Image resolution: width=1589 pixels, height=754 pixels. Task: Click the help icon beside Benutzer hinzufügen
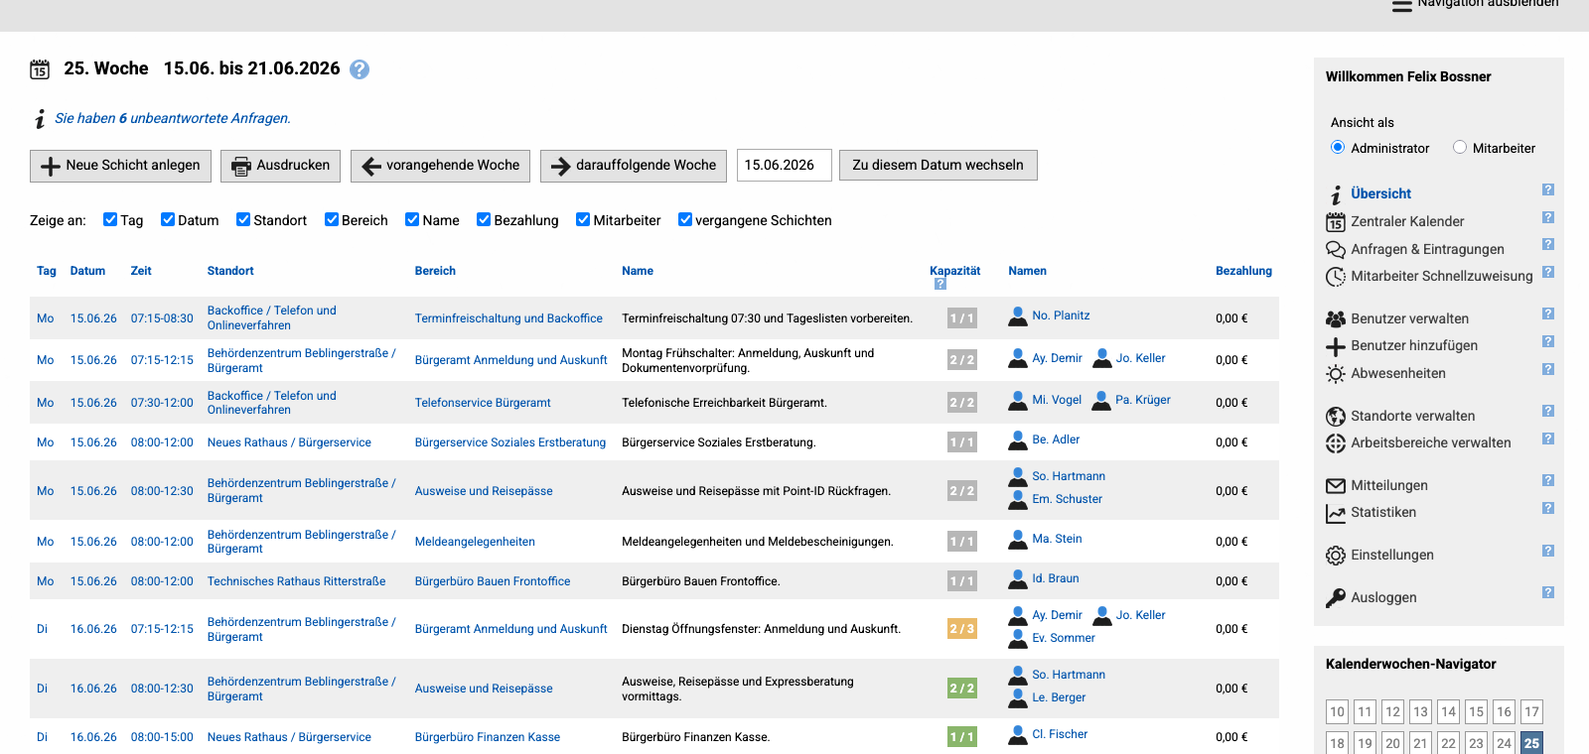1547,341
